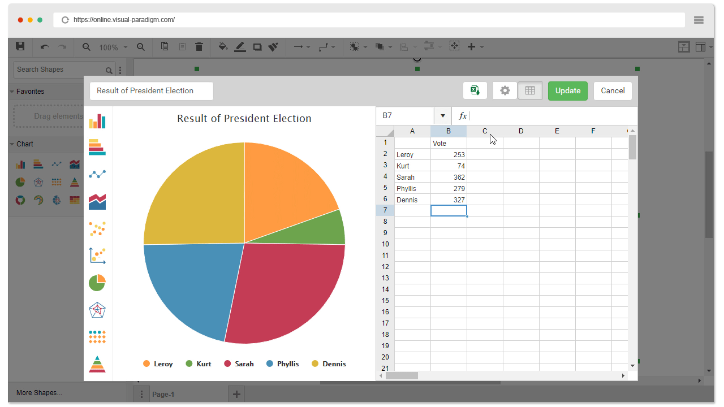Screen dimensions: 724x407
Task: Click the chart title input field
Action: coord(152,90)
